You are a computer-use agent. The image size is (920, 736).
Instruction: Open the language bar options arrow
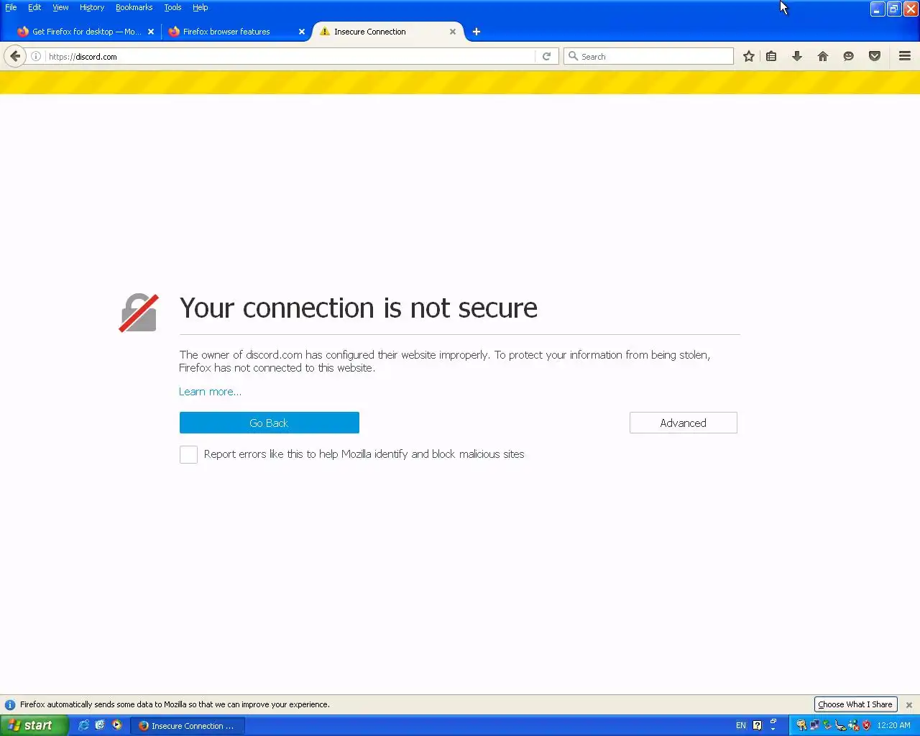tap(773, 729)
